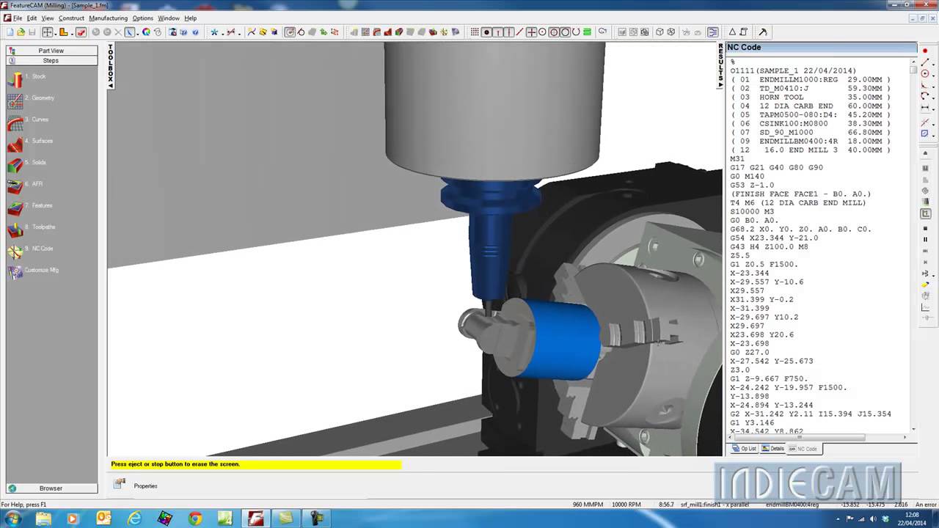
Task: Open the Solids step
Action: 27,163
